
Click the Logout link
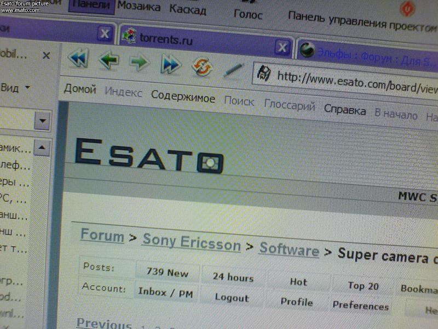click(x=232, y=298)
